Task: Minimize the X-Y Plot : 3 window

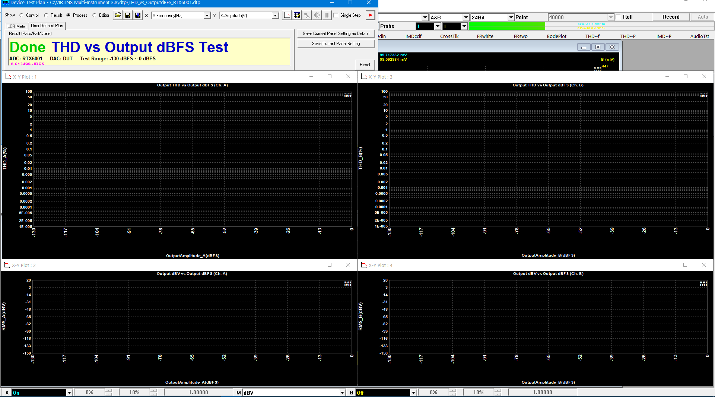Action: (667, 76)
